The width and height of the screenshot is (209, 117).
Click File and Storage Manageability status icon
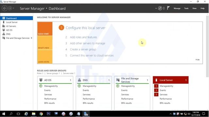pos(118,86)
